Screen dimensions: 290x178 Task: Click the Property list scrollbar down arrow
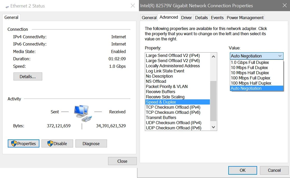[x=213, y=127]
